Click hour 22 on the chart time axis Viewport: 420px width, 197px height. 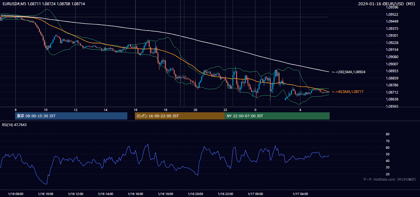point(225,110)
